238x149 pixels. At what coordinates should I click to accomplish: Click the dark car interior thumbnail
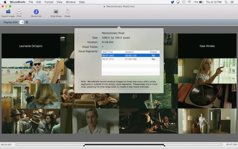tap(148, 121)
